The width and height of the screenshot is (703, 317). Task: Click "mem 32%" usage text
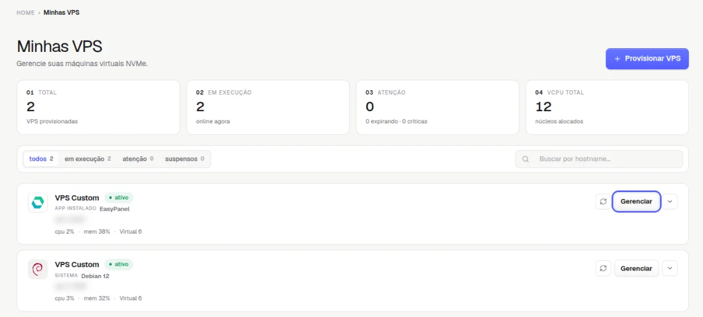pyautogui.click(x=97, y=298)
